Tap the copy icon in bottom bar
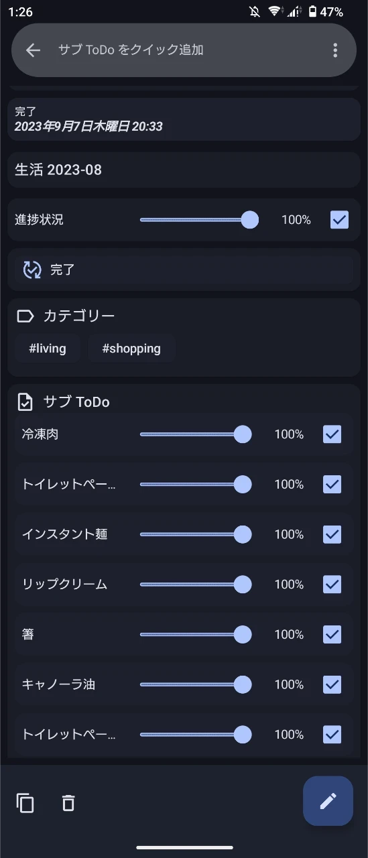This screenshot has width=368, height=858. [x=25, y=802]
